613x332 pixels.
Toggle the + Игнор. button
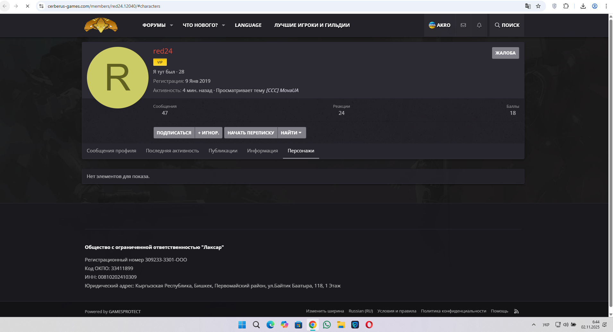[x=209, y=133]
